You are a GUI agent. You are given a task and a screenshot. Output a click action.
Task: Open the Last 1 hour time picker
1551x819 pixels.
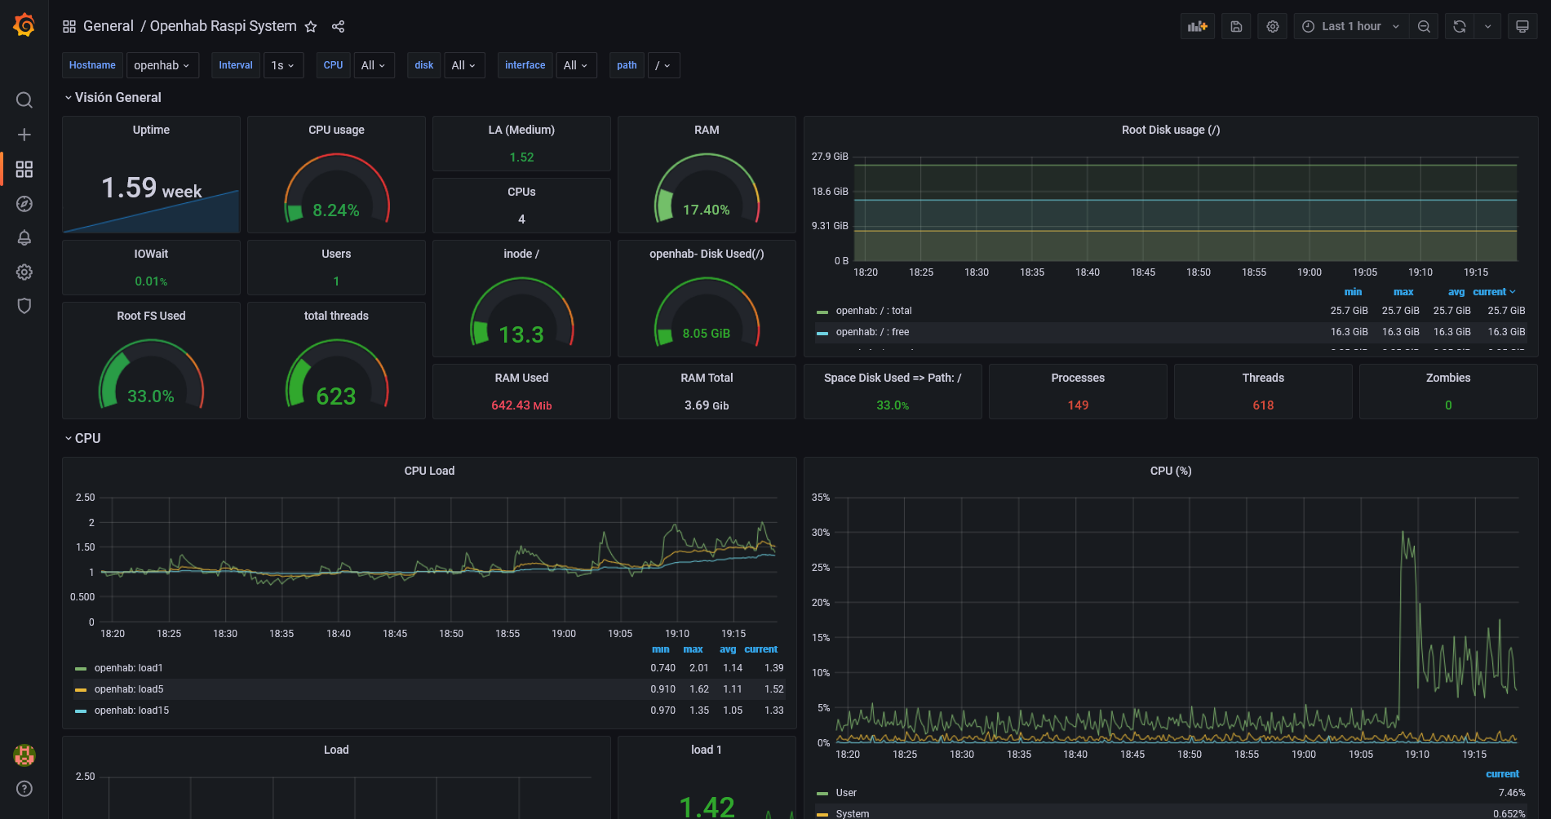[1350, 27]
